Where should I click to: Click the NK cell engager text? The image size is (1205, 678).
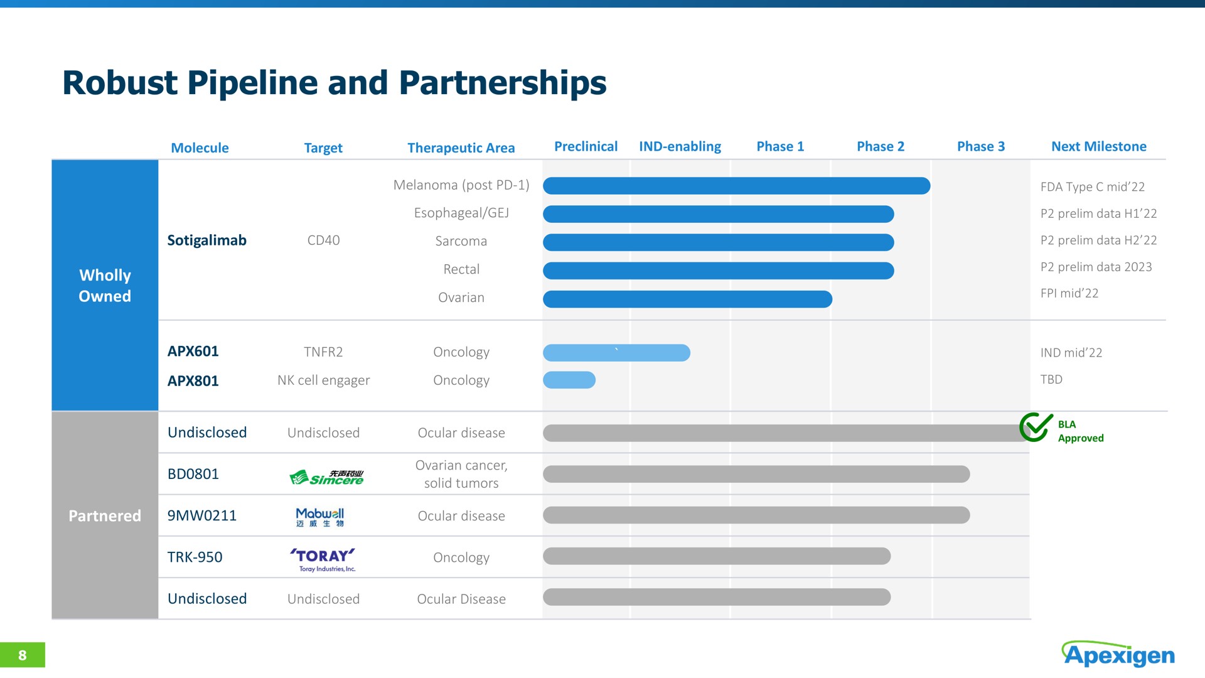pos(323,380)
